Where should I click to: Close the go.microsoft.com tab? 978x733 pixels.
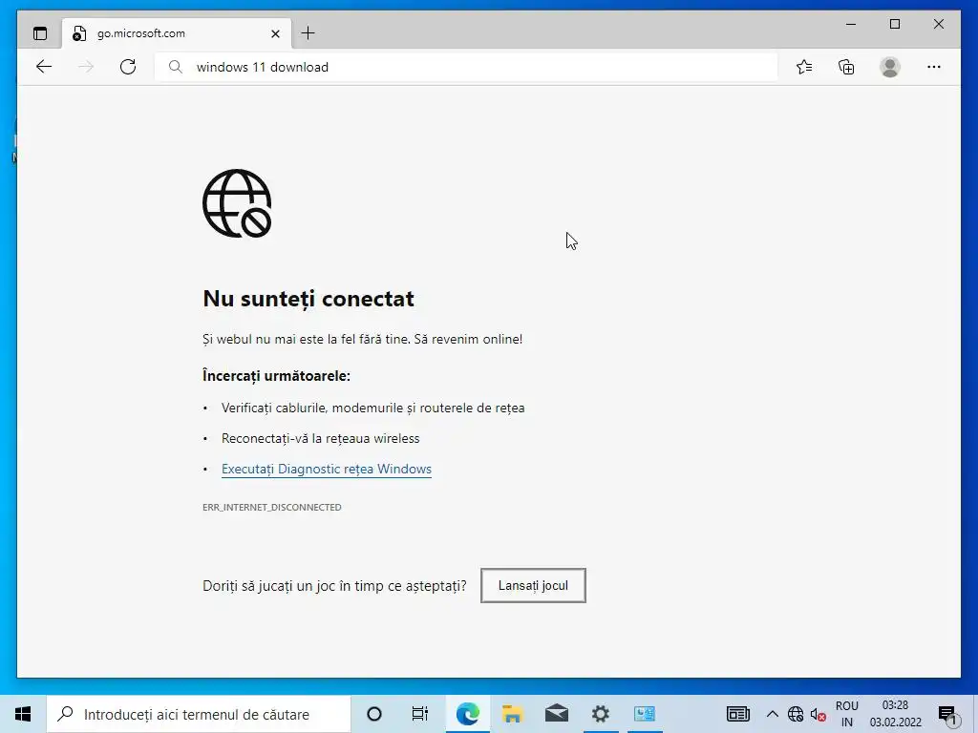(275, 33)
